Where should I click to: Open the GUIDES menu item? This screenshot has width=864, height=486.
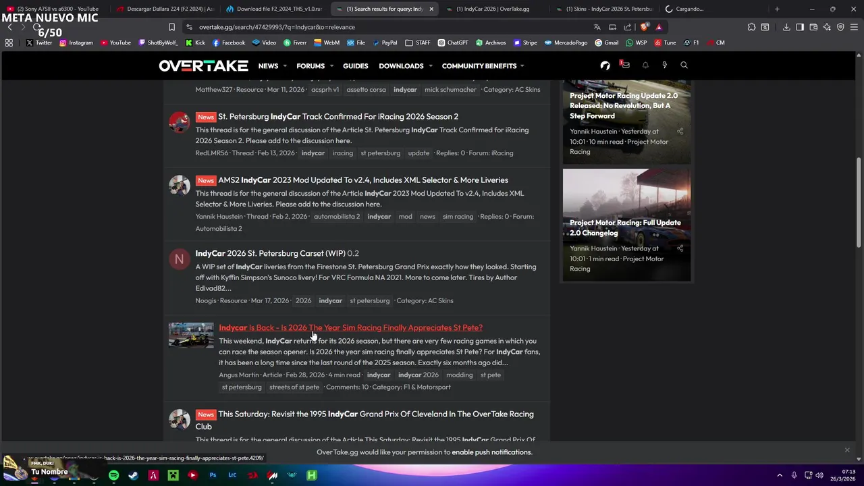click(x=355, y=65)
